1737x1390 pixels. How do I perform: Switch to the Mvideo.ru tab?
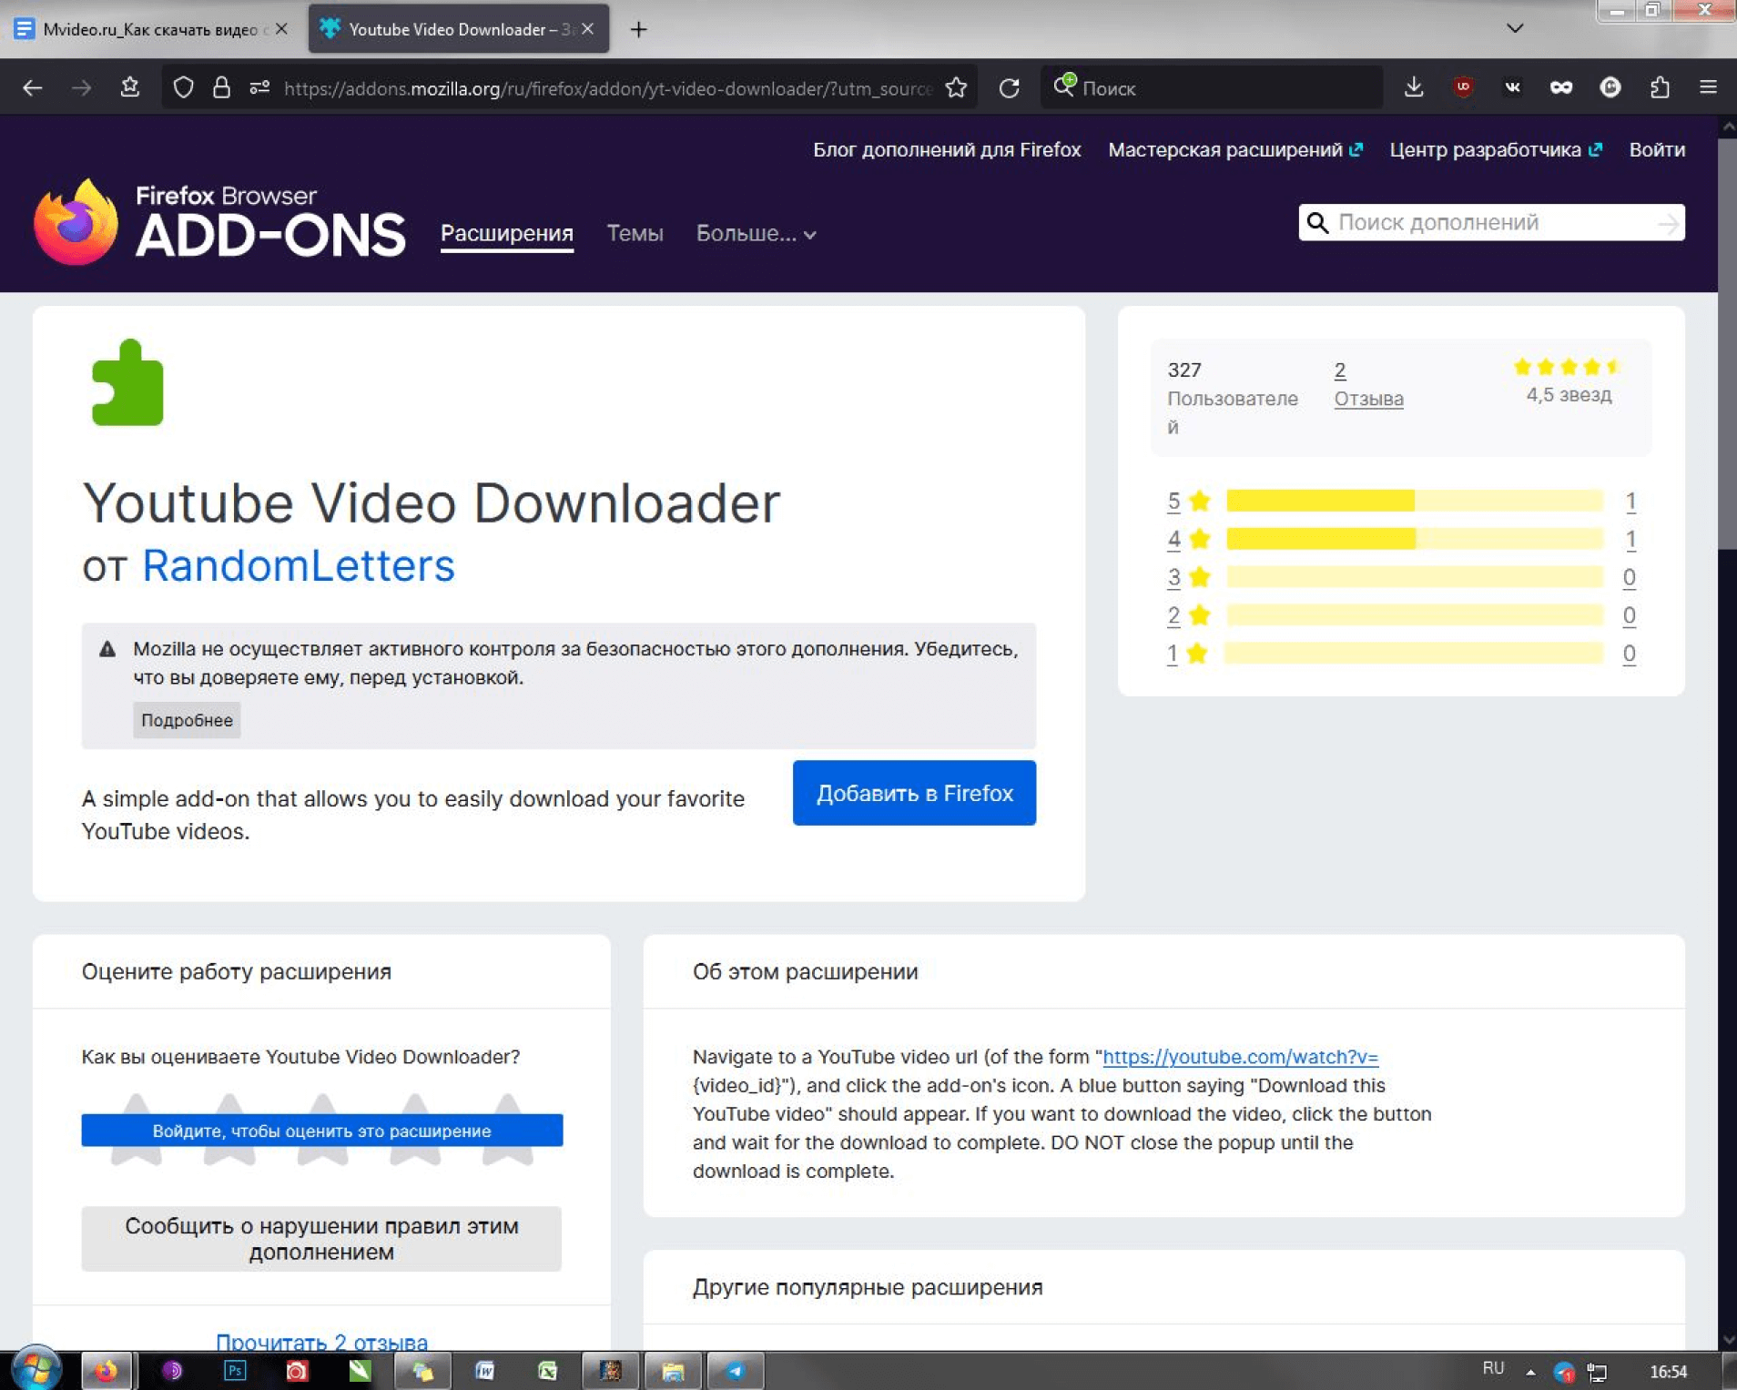[150, 29]
